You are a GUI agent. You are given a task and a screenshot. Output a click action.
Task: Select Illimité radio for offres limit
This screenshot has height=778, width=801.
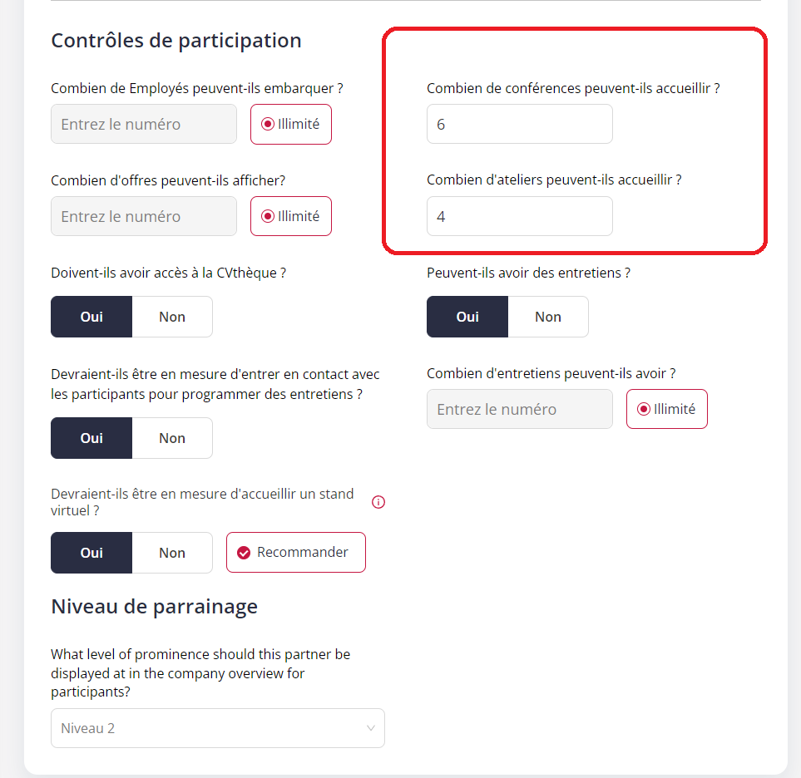coord(268,216)
